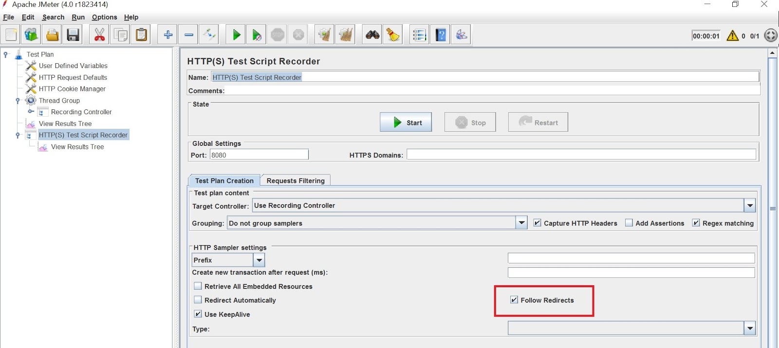
Task: Select User Defined Variables in tree
Action: click(73, 66)
